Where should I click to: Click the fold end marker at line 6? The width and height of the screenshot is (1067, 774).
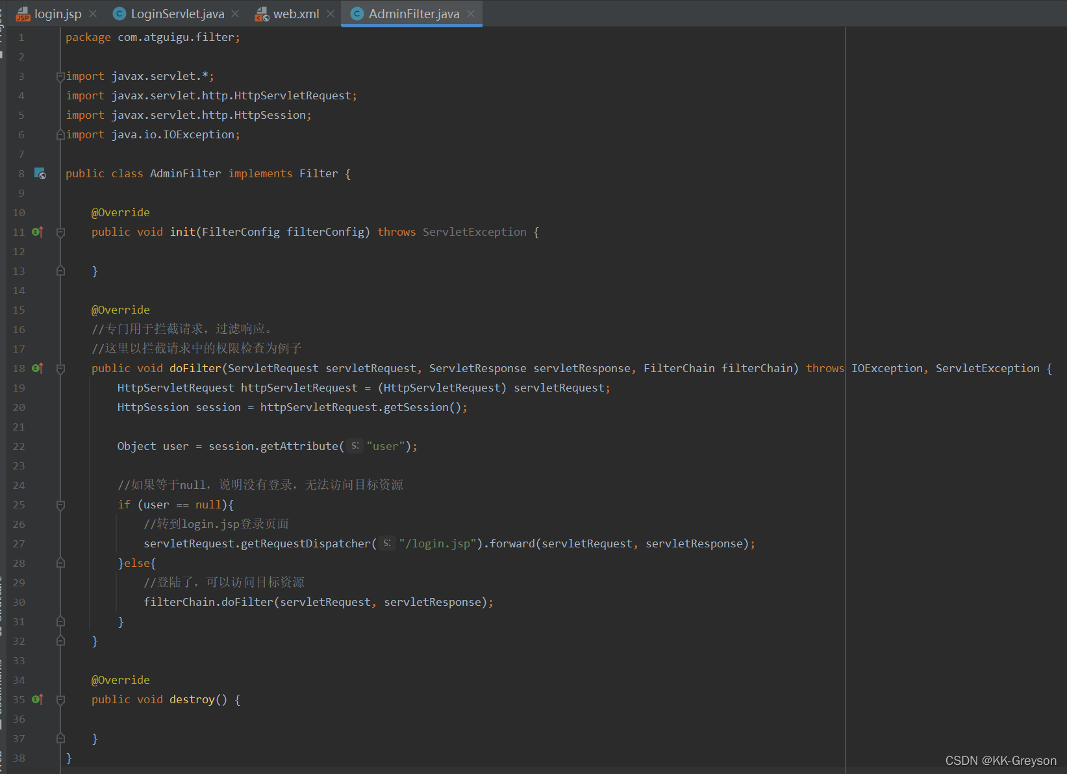tap(60, 134)
